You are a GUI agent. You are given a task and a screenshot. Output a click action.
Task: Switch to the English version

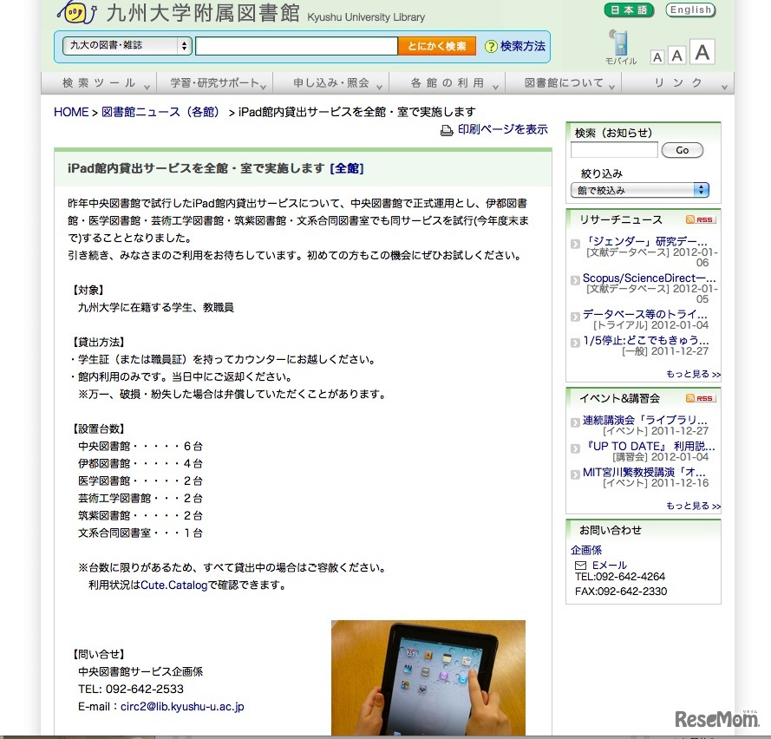689,10
